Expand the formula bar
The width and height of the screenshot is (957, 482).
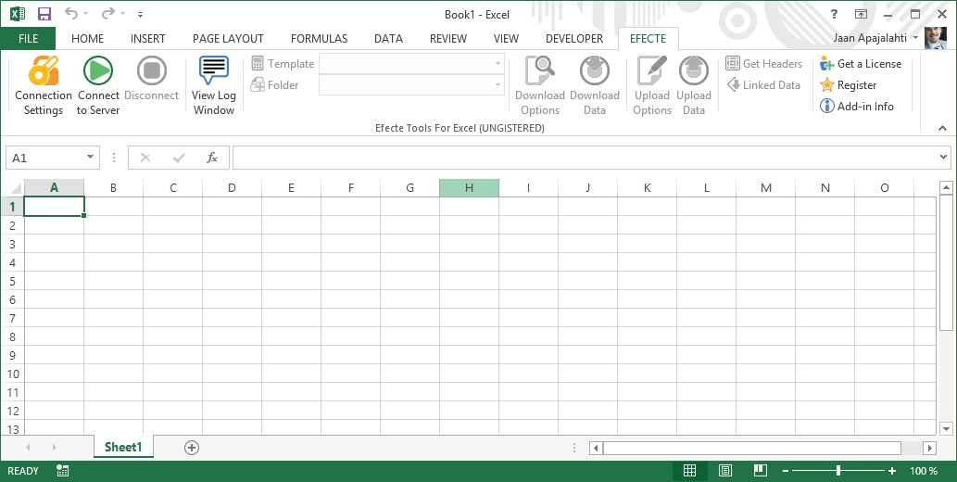(944, 158)
